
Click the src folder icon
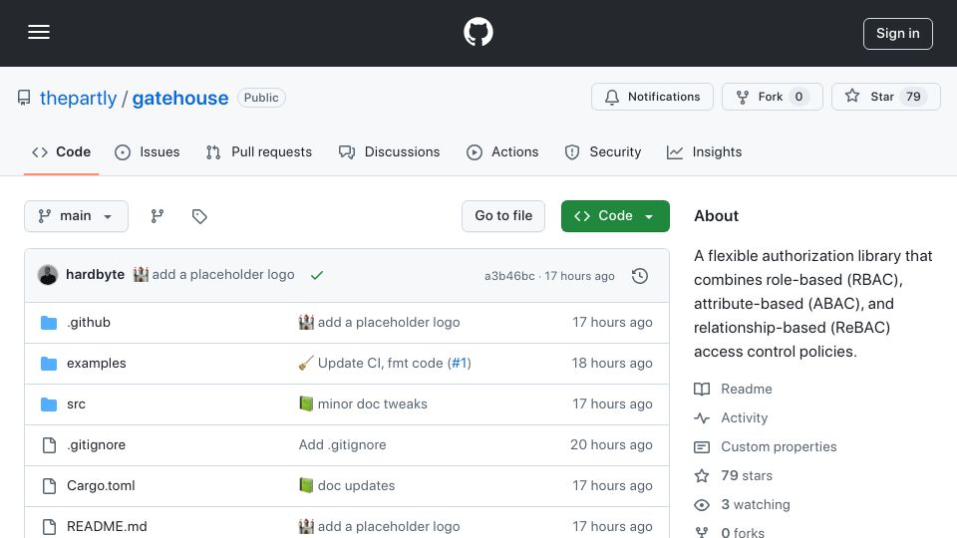[x=49, y=404]
